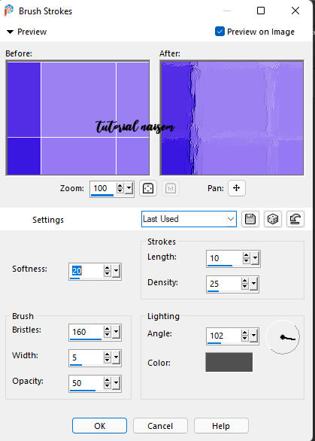315x441 pixels.
Task: Click the lighting angle dial control
Action: pyautogui.click(x=283, y=337)
